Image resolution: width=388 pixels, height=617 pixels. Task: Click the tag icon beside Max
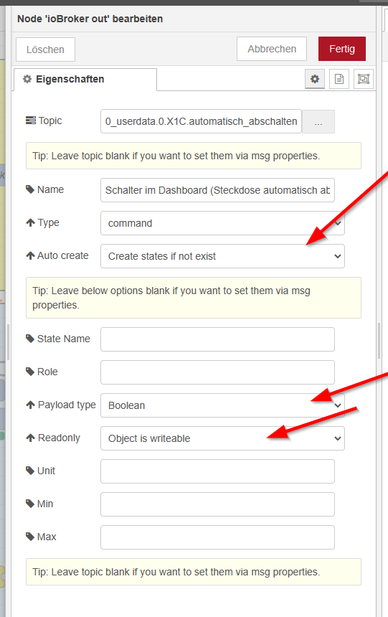click(x=30, y=537)
